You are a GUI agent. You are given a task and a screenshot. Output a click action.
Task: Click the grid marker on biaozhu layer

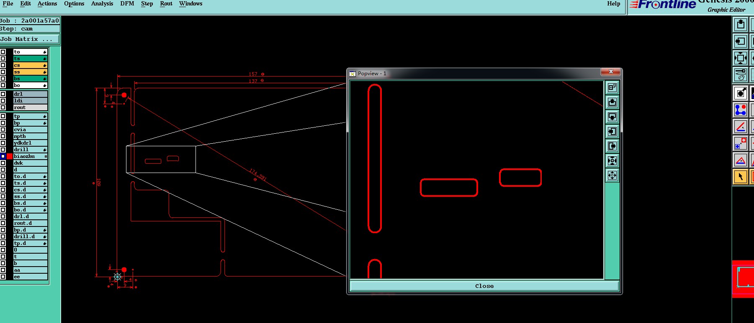click(x=46, y=156)
